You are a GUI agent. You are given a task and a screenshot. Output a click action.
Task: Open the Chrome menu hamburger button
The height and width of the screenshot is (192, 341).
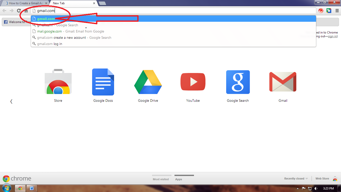[x=337, y=10]
